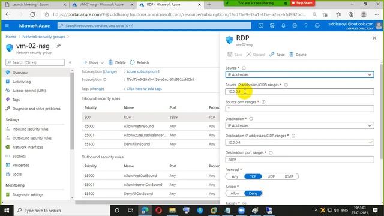Close the RDP rule panel

(374, 38)
